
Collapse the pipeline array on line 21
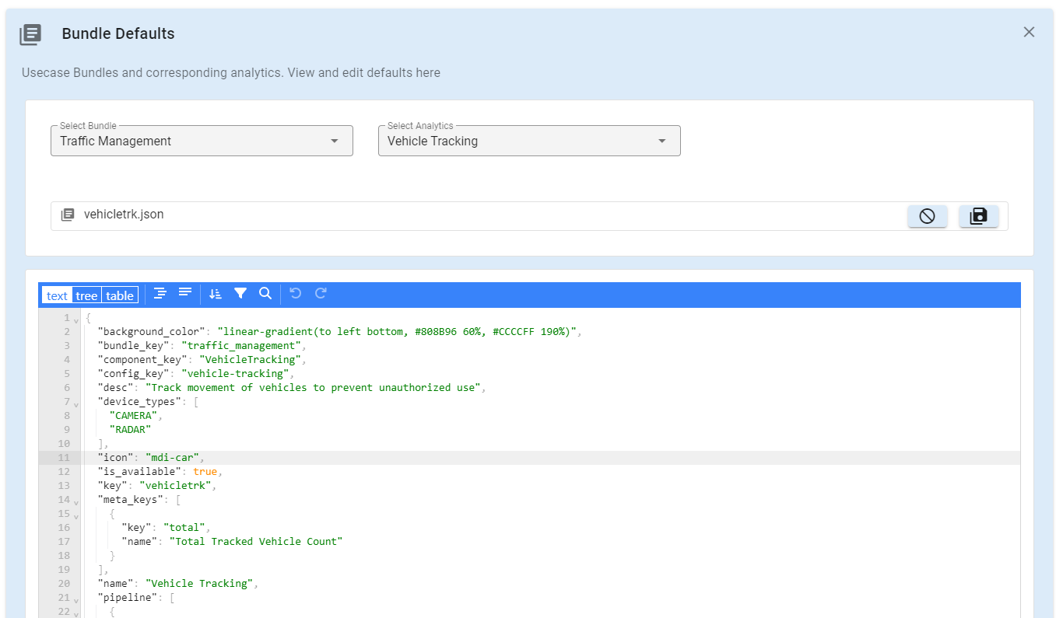(76, 599)
